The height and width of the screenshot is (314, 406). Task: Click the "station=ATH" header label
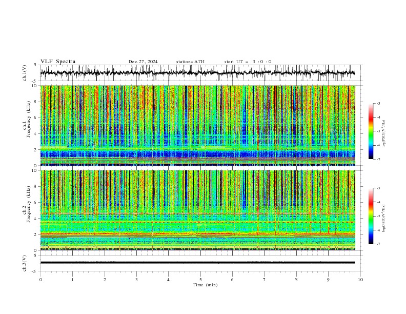pyautogui.click(x=190, y=62)
